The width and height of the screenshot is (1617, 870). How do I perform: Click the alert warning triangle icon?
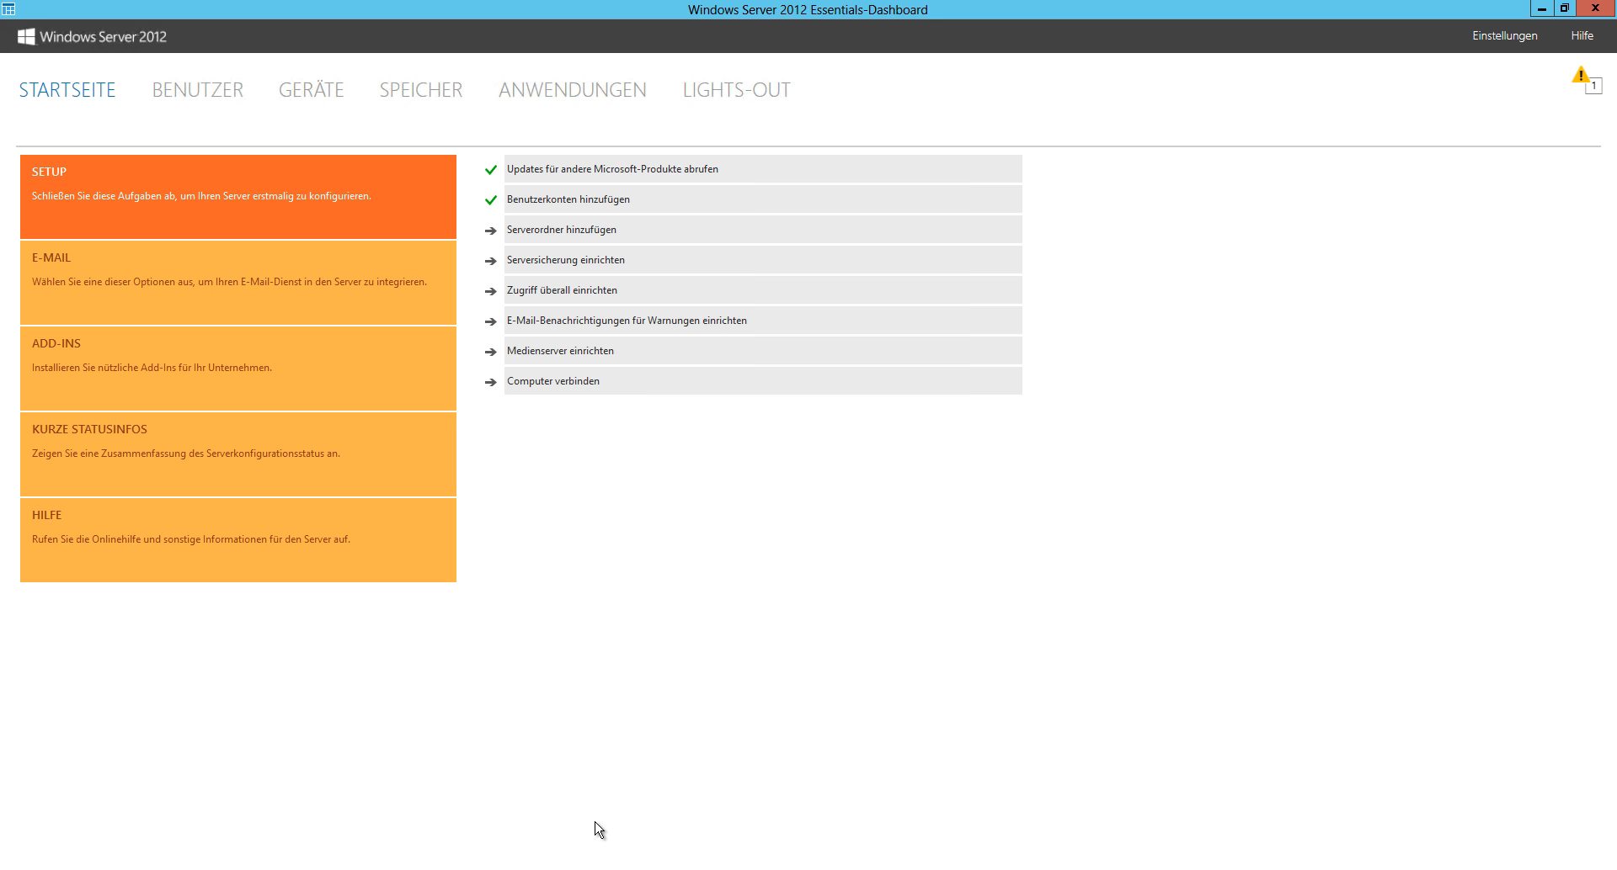(1581, 76)
